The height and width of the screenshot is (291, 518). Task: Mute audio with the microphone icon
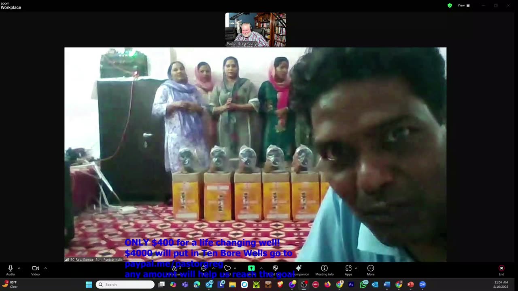[11, 268]
